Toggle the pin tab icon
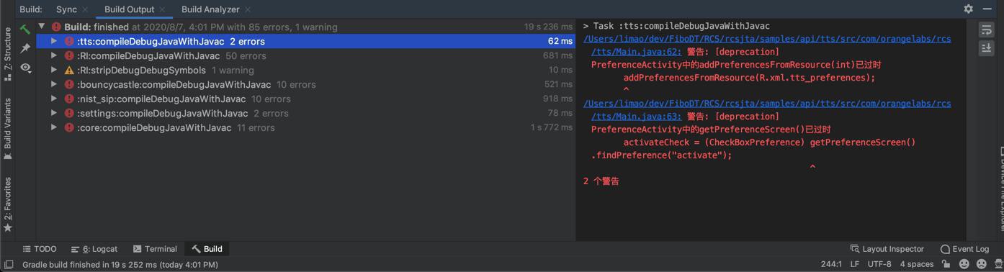This screenshot has width=1004, height=272. [25, 48]
